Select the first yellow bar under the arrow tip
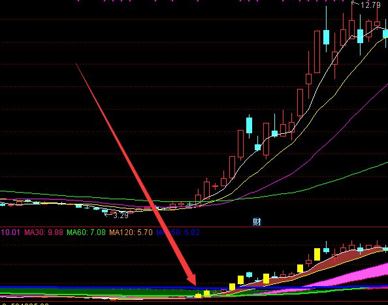This screenshot has width=388, height=305. tap(198, 295)
